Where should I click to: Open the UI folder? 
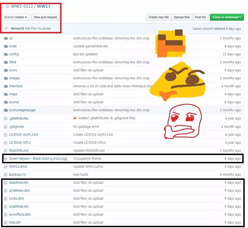(x=11, y=38)
